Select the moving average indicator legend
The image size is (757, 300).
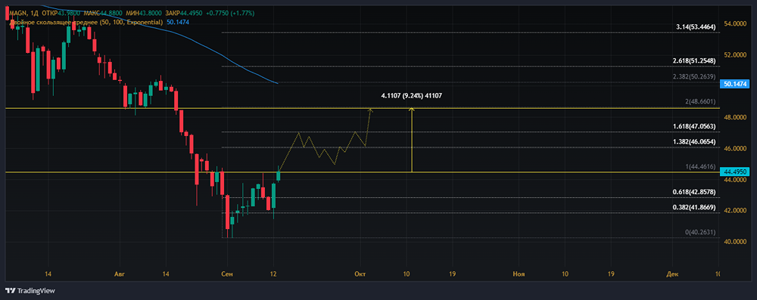[x=86, y=22]
